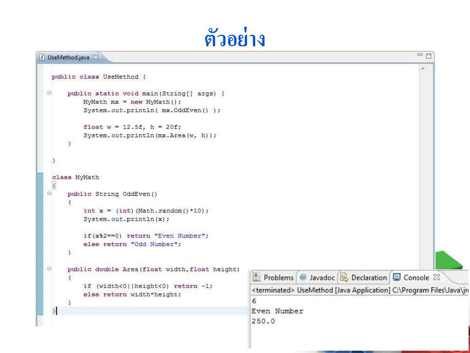Image resolution: width=470 pixels, height=353 pixels.
Task: Click the Problems tab icon
Action: click(257, 277)
